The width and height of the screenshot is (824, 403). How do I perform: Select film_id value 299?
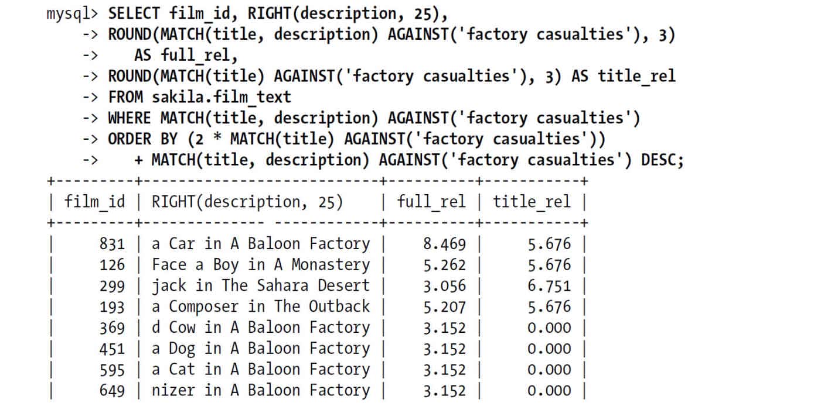[x=112, y=286]
